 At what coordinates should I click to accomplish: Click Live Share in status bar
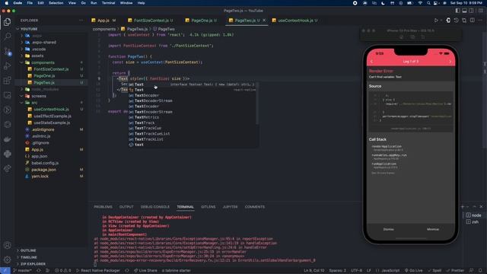tap(145, 271)
